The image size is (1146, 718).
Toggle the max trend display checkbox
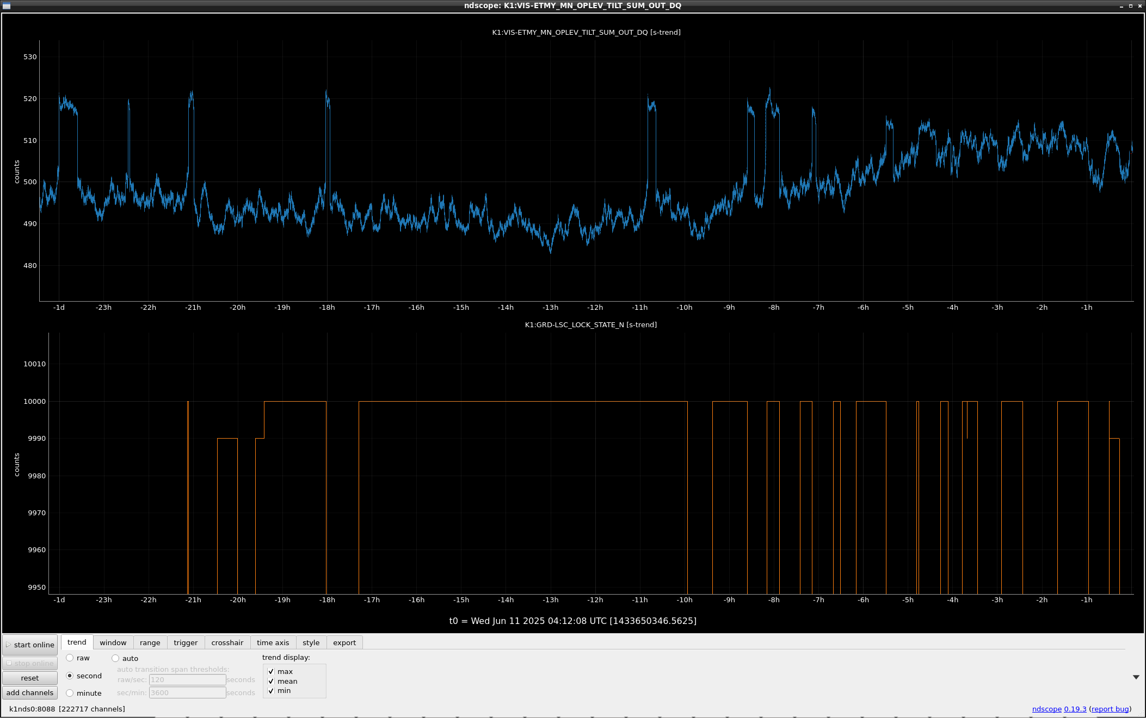271,671
